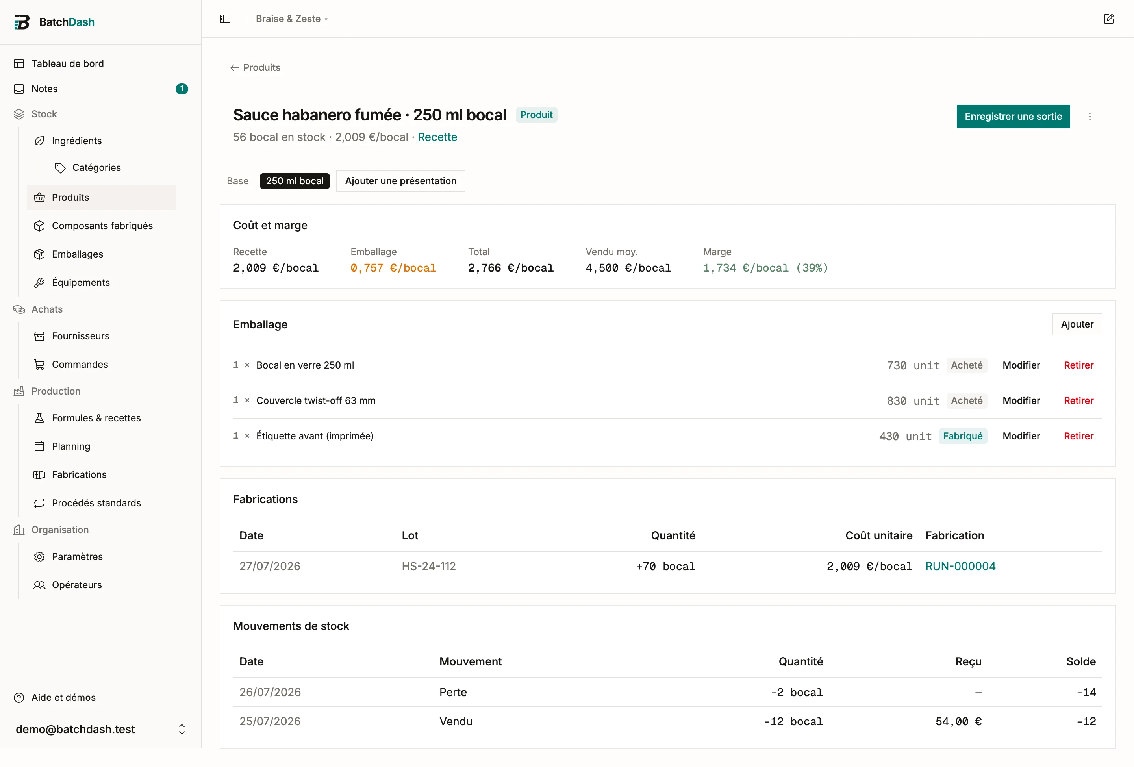The height and width of the screenshot is (767, 1134).
Task: Click the Fournisseurs store icon
Action: [39, 336]
